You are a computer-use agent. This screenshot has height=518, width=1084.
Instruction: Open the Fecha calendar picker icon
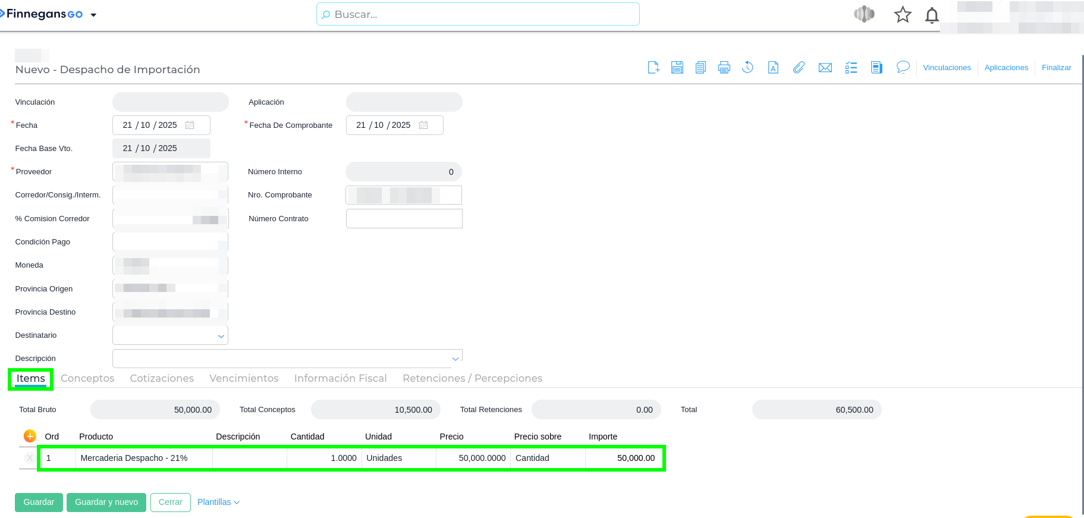[x=190, y=125]
